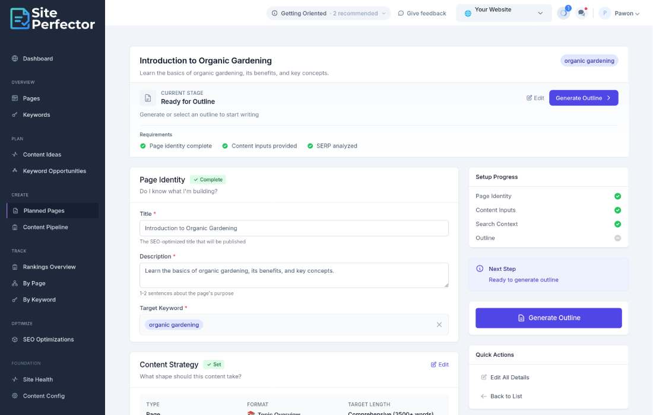Screen dimensions: 653x415
Task: Open Keyword Opportunities in the sidebar
Action: point(54,171)
